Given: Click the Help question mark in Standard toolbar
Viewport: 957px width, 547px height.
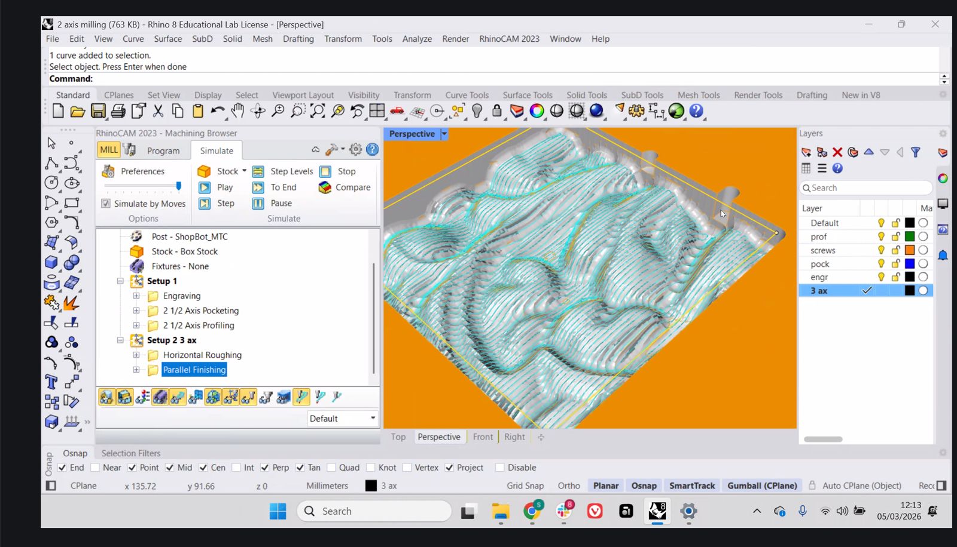Looking at the screenshot, I should pyautogui.click(x=696, y=111).
